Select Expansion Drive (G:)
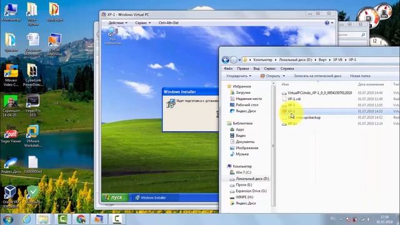 click(248, 191)
